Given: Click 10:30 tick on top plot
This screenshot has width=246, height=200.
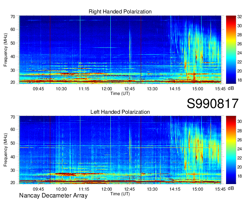Looking at the screenshot, I should point(61,89).
